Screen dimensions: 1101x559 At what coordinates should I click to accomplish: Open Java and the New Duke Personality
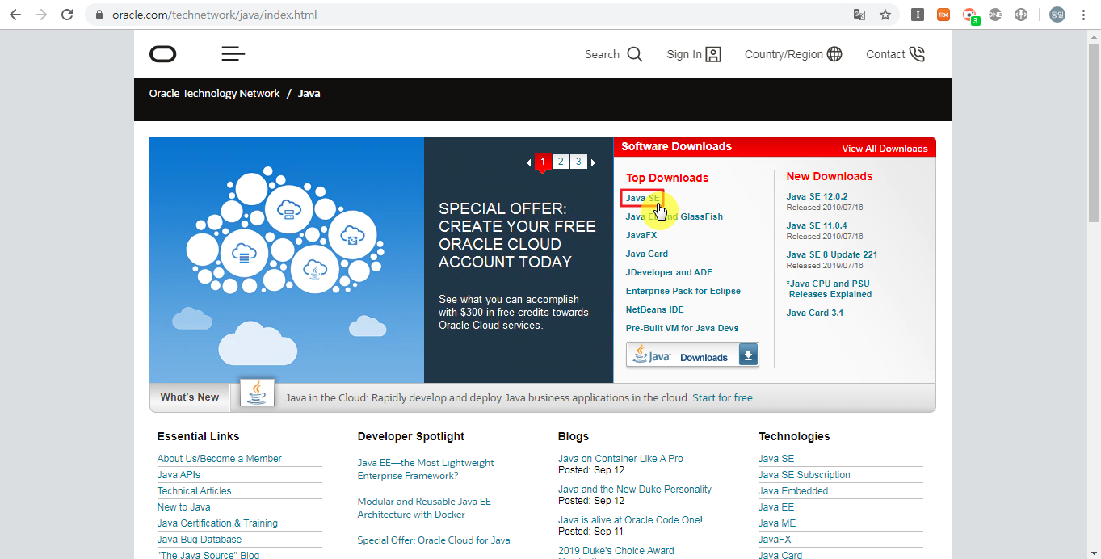tap(635, 490)
